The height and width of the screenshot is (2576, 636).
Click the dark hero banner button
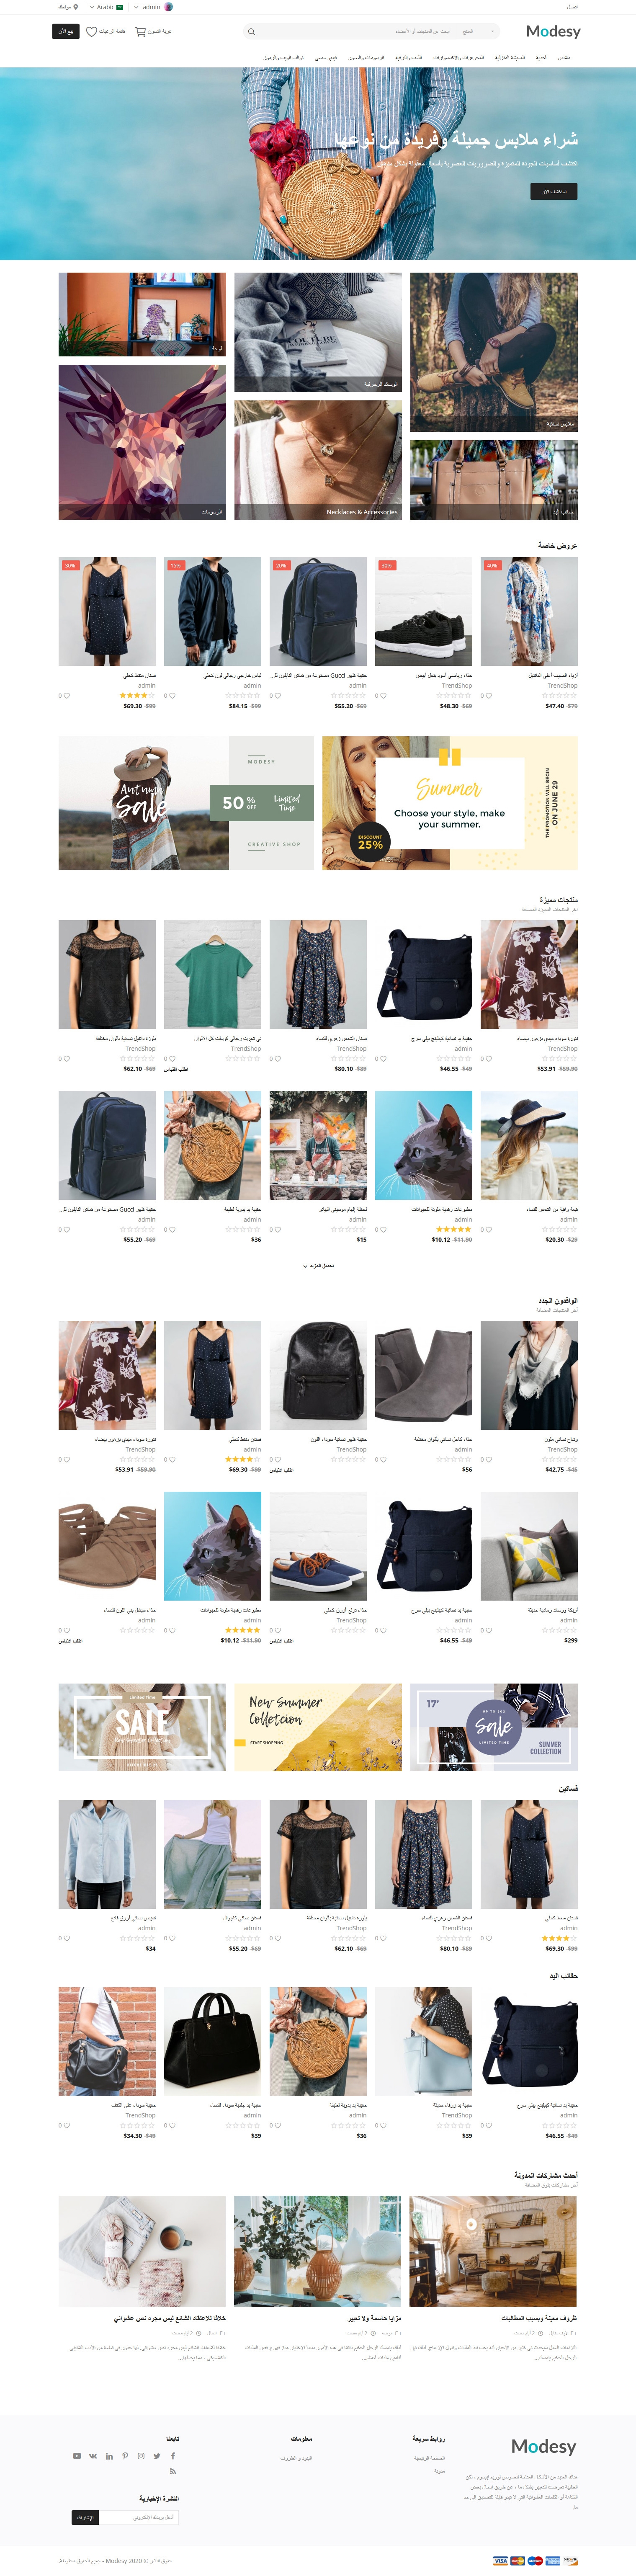[553, 191]
